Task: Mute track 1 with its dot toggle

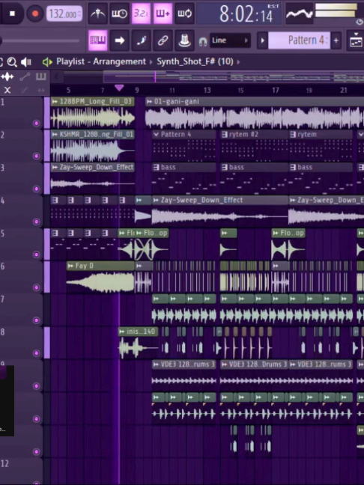Action: point(36,123)
